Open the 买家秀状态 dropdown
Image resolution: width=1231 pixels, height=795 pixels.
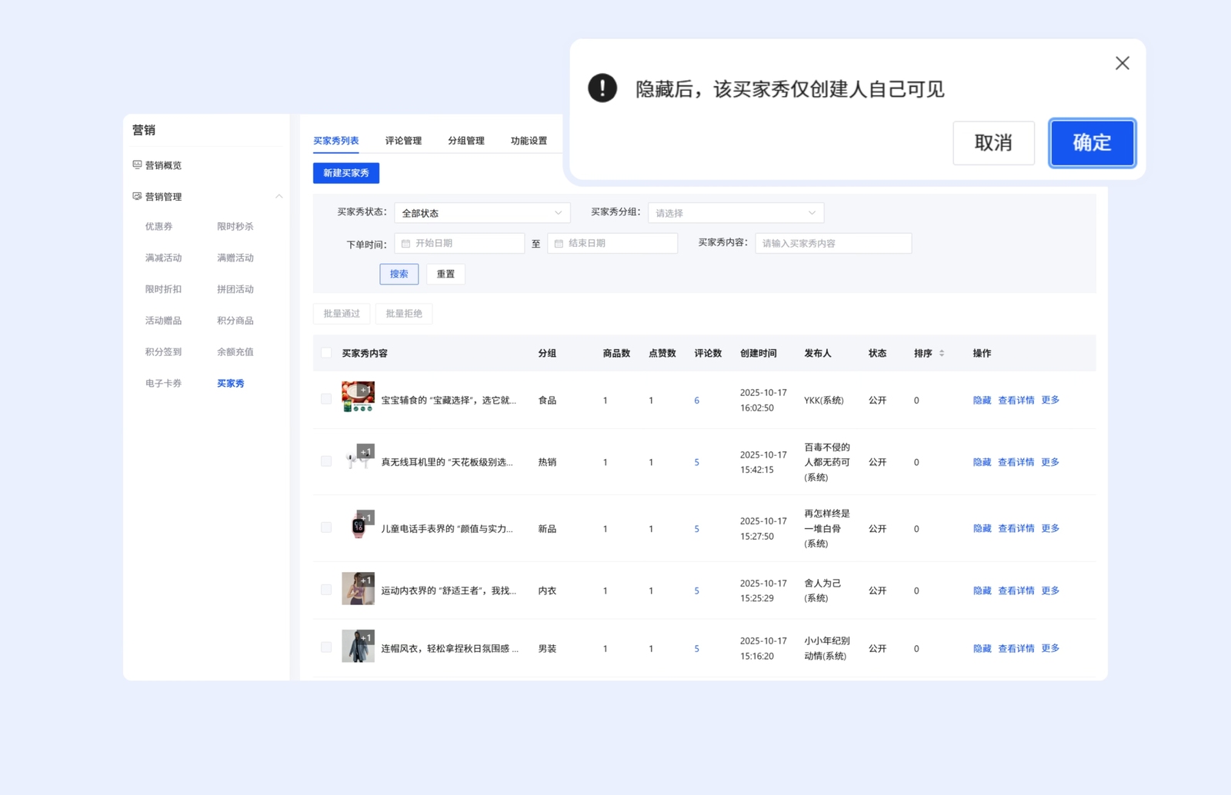tap(482, 213)
